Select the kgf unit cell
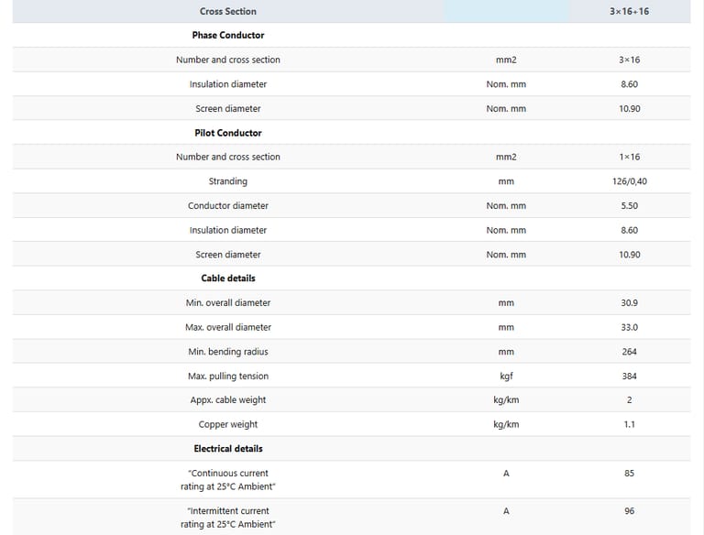This screenshot has width=704, height=535. 506,376
